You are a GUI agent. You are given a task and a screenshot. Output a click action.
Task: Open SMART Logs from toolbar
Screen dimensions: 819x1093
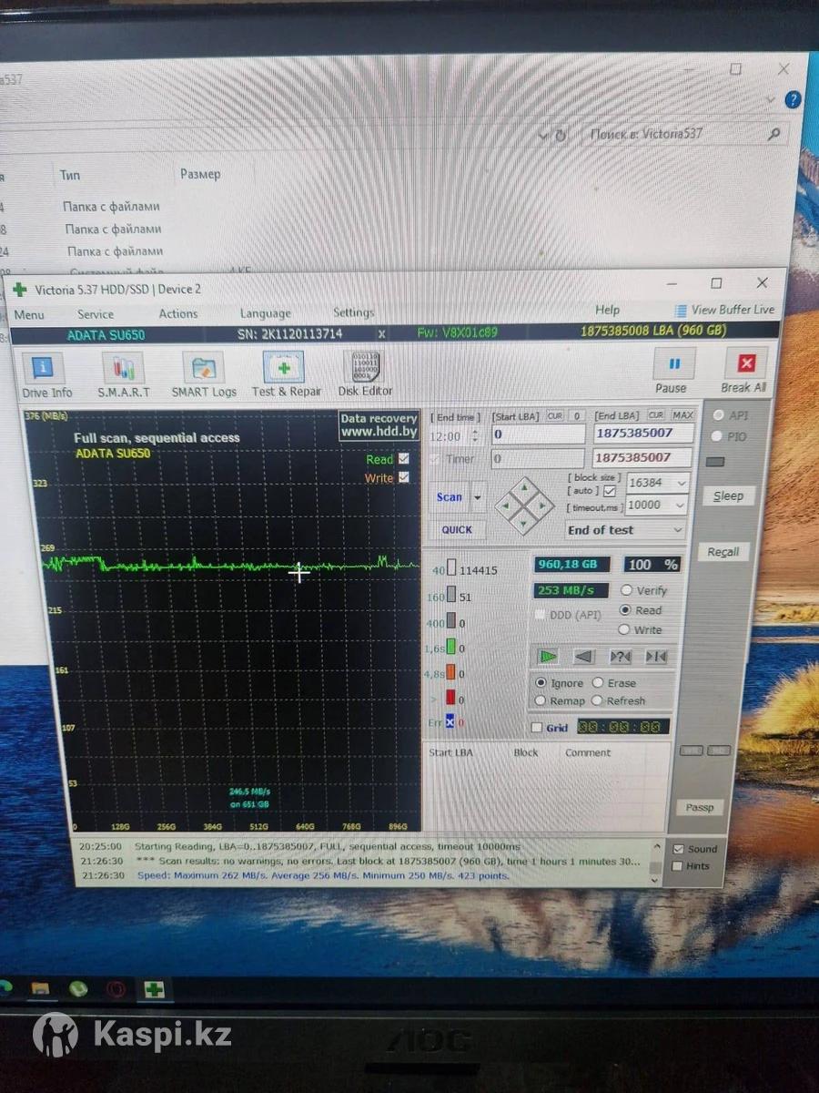tap(203, 375)
